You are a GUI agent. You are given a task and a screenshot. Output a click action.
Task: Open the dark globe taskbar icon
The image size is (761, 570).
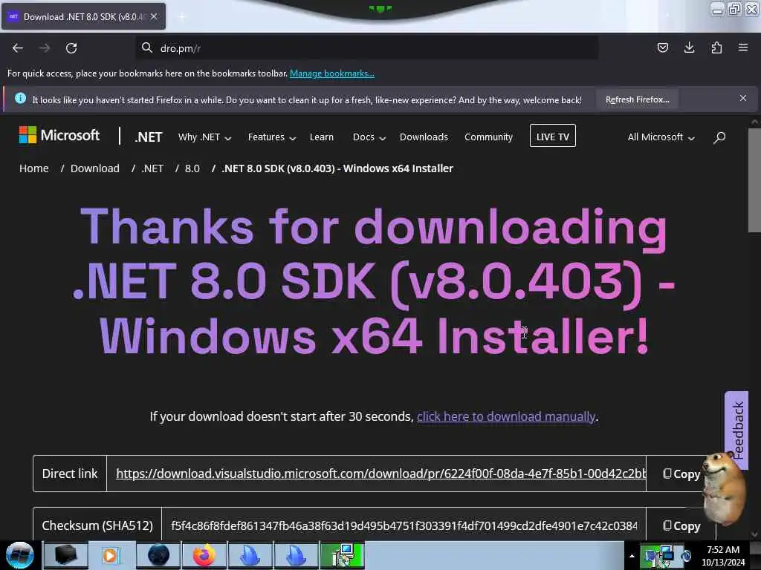click(x=158, y=555)
